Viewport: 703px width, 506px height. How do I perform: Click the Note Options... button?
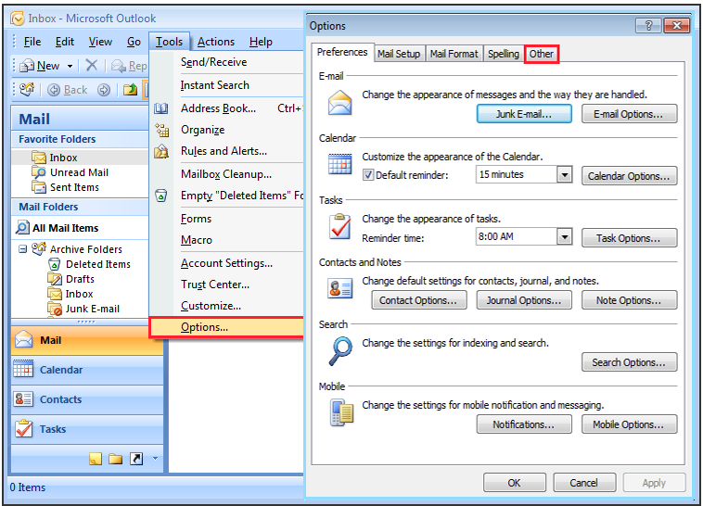pos(629,300)
